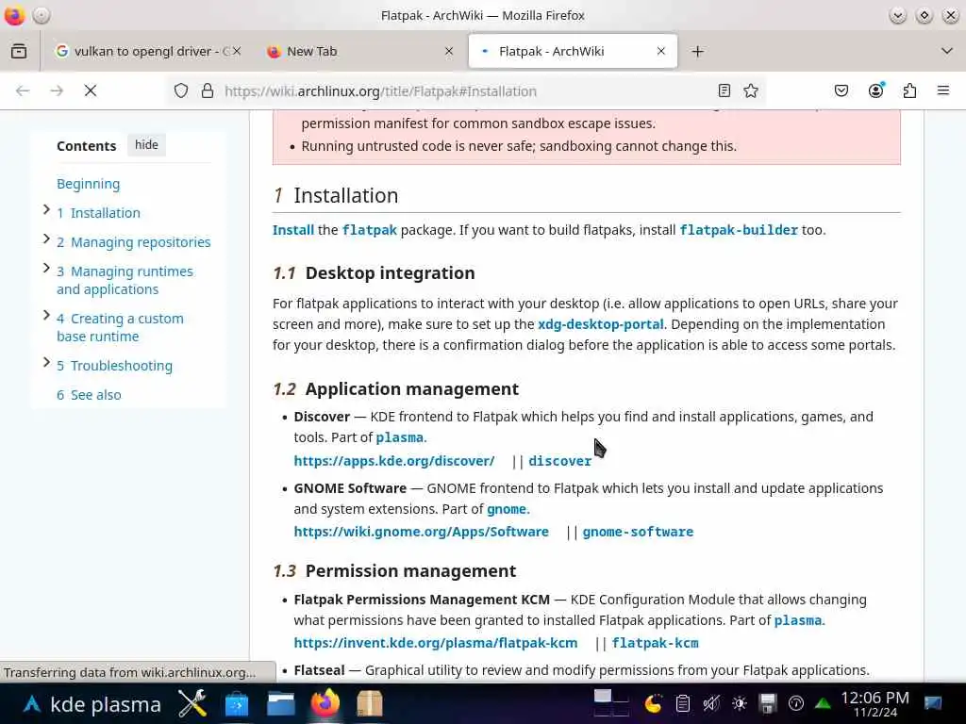966x724 pixels.
Task: Open the extensions puzzle icon
Action: click(x=910, y=91)
